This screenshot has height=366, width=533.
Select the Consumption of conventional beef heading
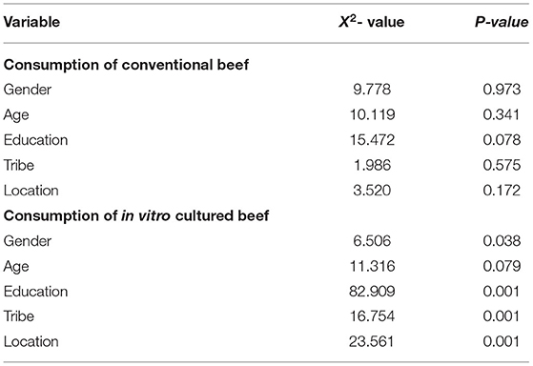pos(126,65)
